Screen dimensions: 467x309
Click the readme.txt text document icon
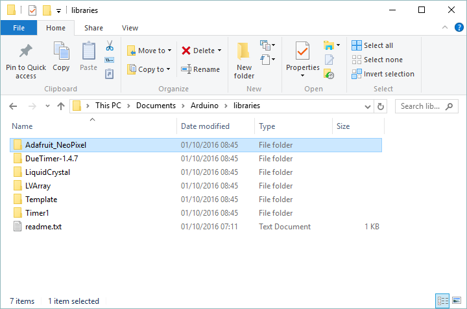(x=18, y=227)
